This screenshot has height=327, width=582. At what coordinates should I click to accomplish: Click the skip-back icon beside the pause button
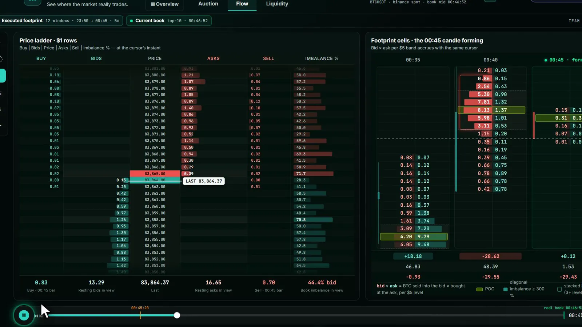(x=36, y=316)
